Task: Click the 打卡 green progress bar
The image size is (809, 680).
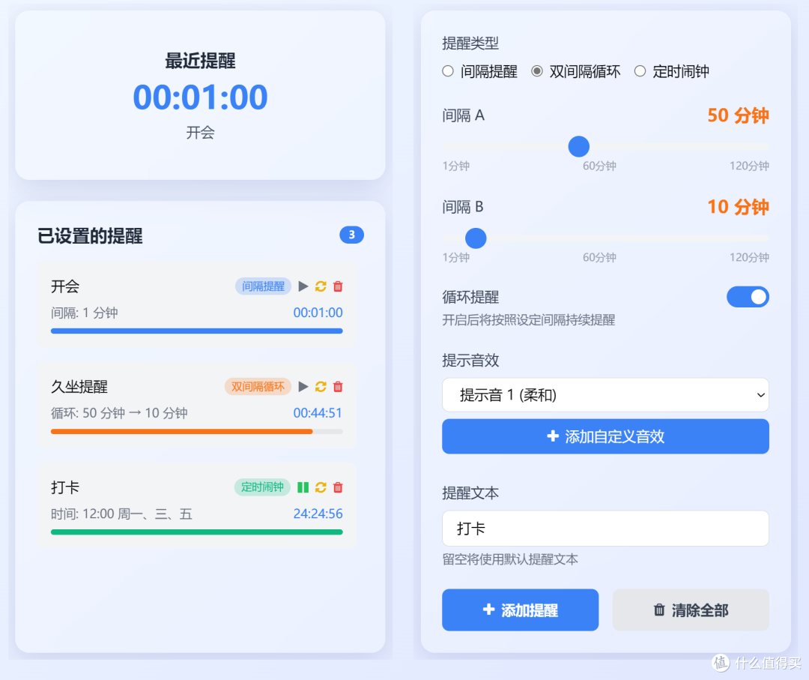Action: 196,532
